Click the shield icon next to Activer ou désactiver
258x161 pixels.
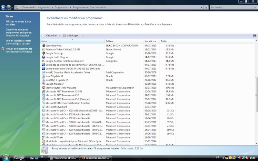tap(3, 49)
